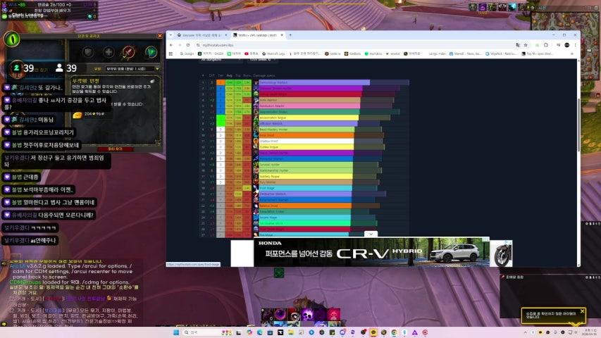This screenshot has height=338, width=601.
Task: Collapse the ad banner with chevron arrow
Action: pos(371,234)
